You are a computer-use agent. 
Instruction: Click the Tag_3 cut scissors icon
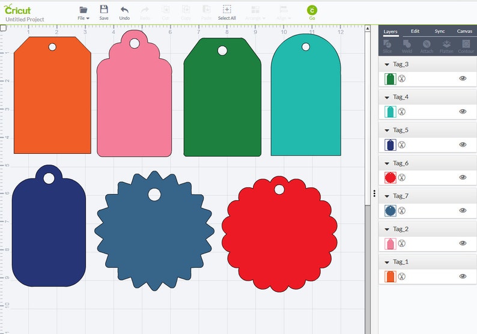(402, 79)
